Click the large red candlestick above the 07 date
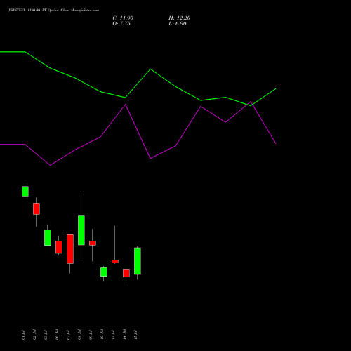 (70, 249)
